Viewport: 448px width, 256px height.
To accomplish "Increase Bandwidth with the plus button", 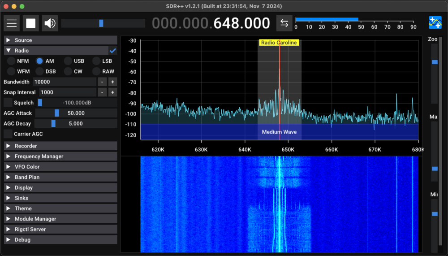I will [x=112, y=82].
